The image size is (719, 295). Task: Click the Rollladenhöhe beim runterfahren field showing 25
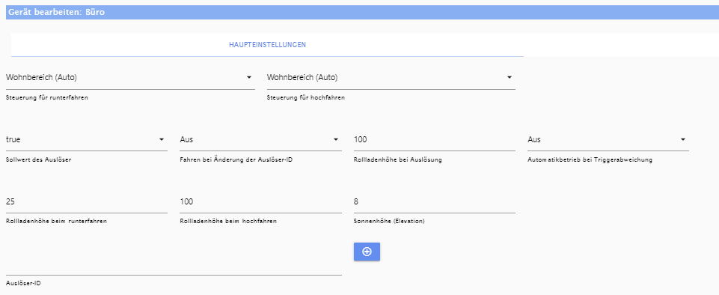(87, 202)
